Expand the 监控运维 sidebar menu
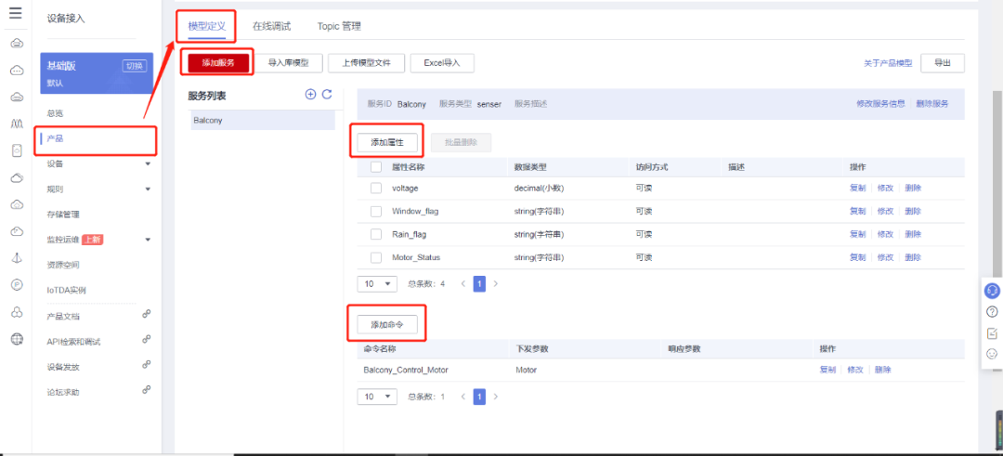This screenshot has height=456, width=1003. [x=148, y=240]
